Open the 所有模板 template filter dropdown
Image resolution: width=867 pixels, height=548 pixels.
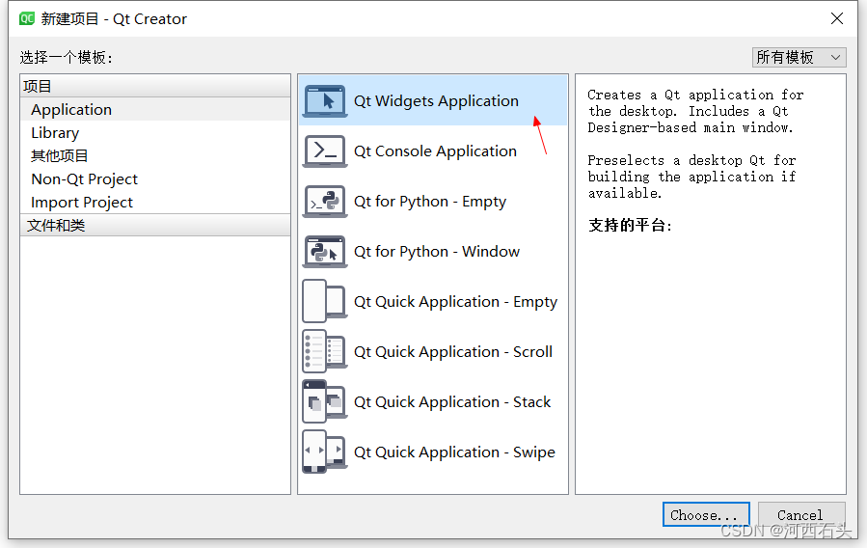click(799, 57)
